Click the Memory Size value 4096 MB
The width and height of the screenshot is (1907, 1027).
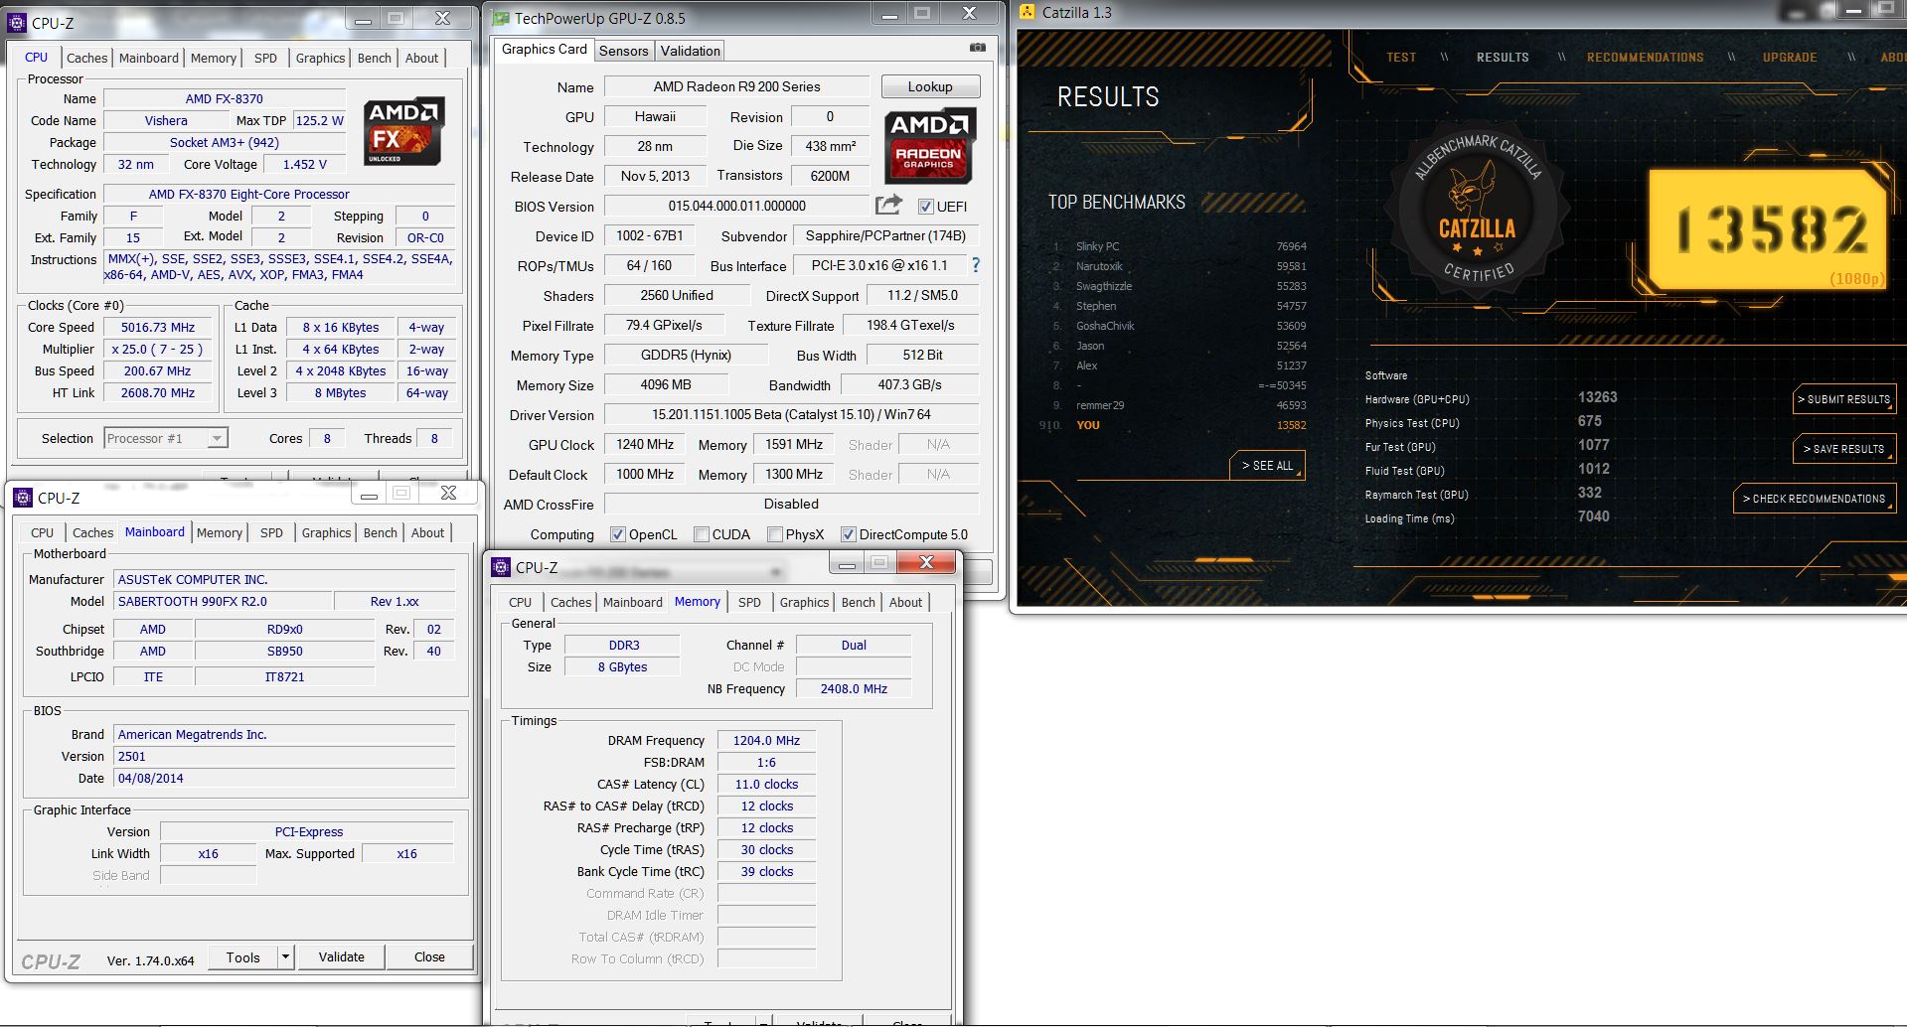pos(666,384)
